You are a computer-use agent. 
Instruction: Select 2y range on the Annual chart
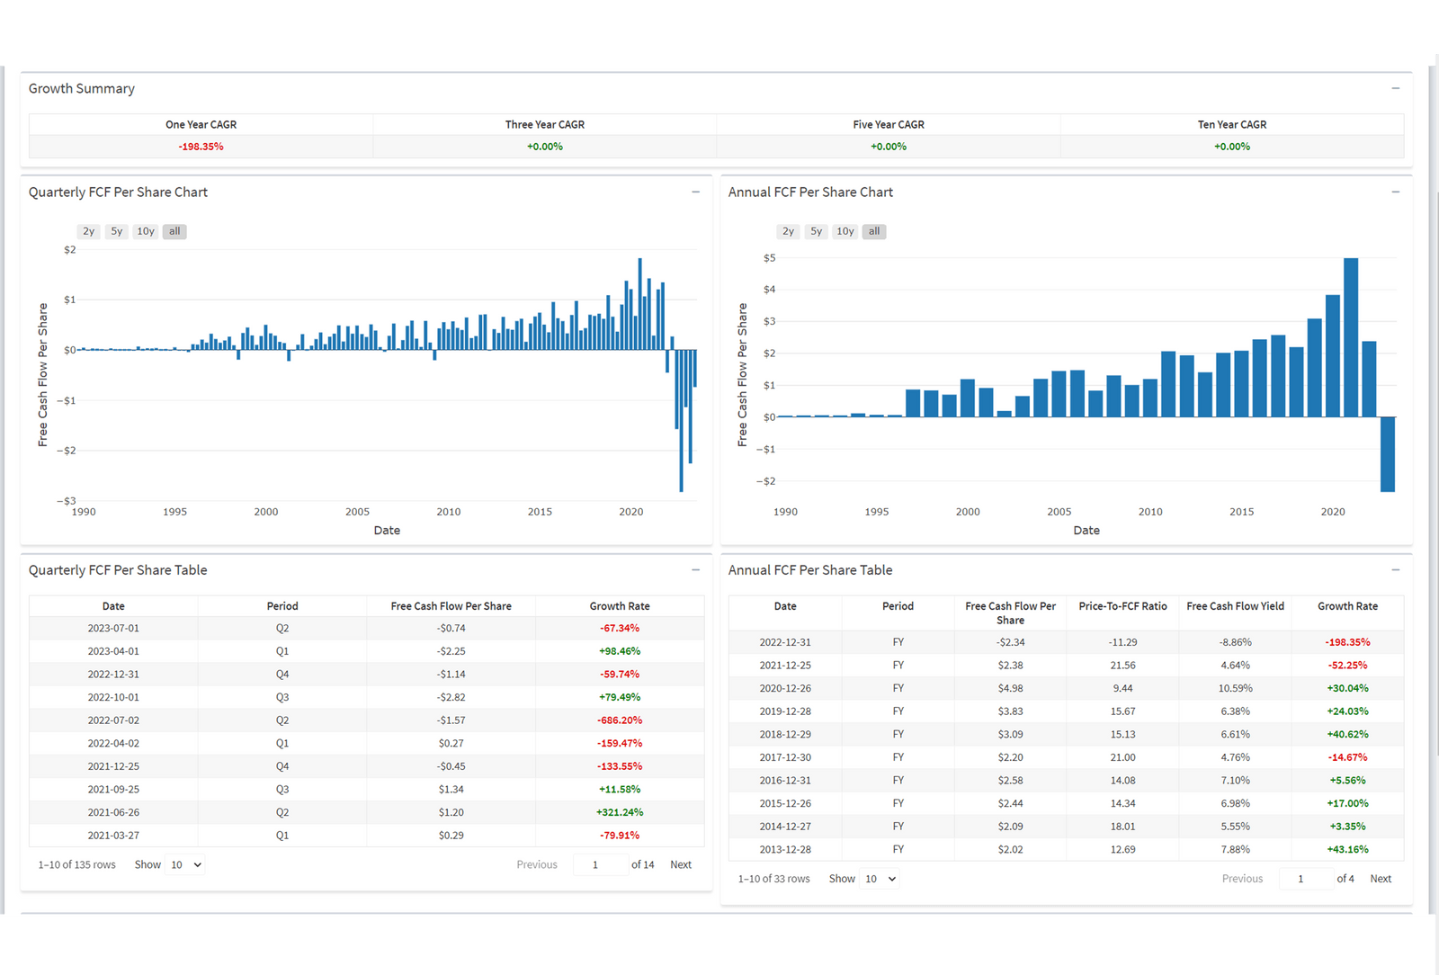click(787, 231)
